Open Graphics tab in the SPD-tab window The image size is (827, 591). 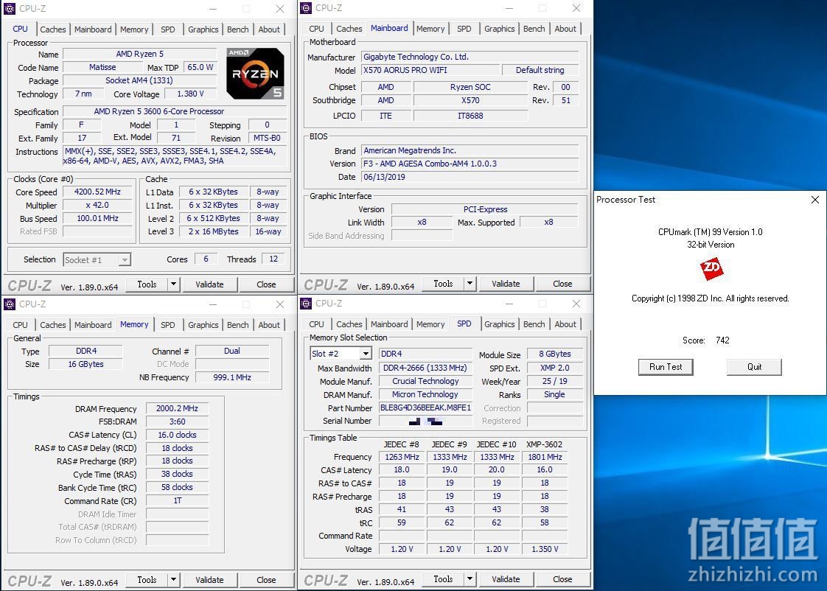[500, 324]
